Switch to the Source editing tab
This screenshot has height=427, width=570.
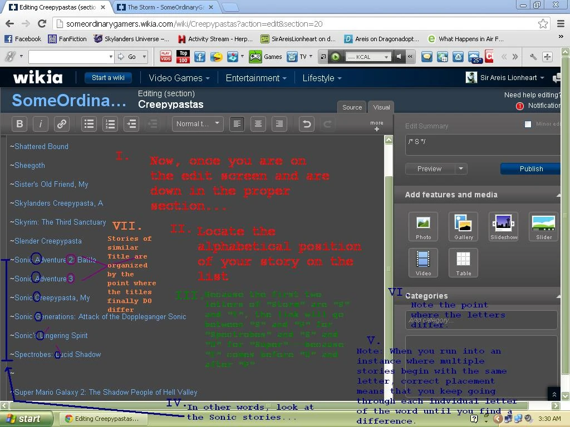[x=352, y=107]
